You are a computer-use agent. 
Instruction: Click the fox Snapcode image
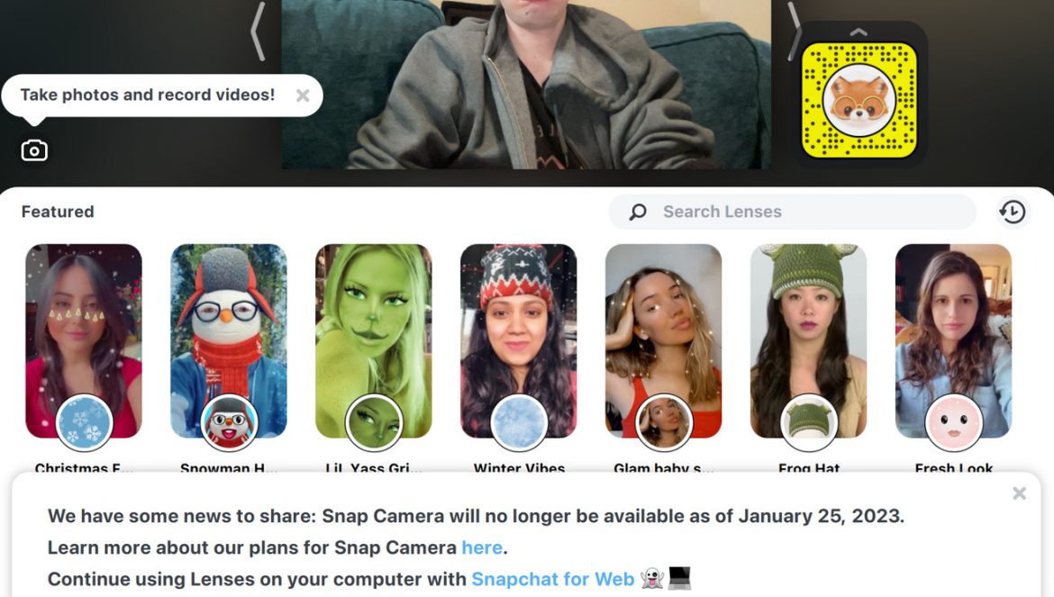pos(859,101)
